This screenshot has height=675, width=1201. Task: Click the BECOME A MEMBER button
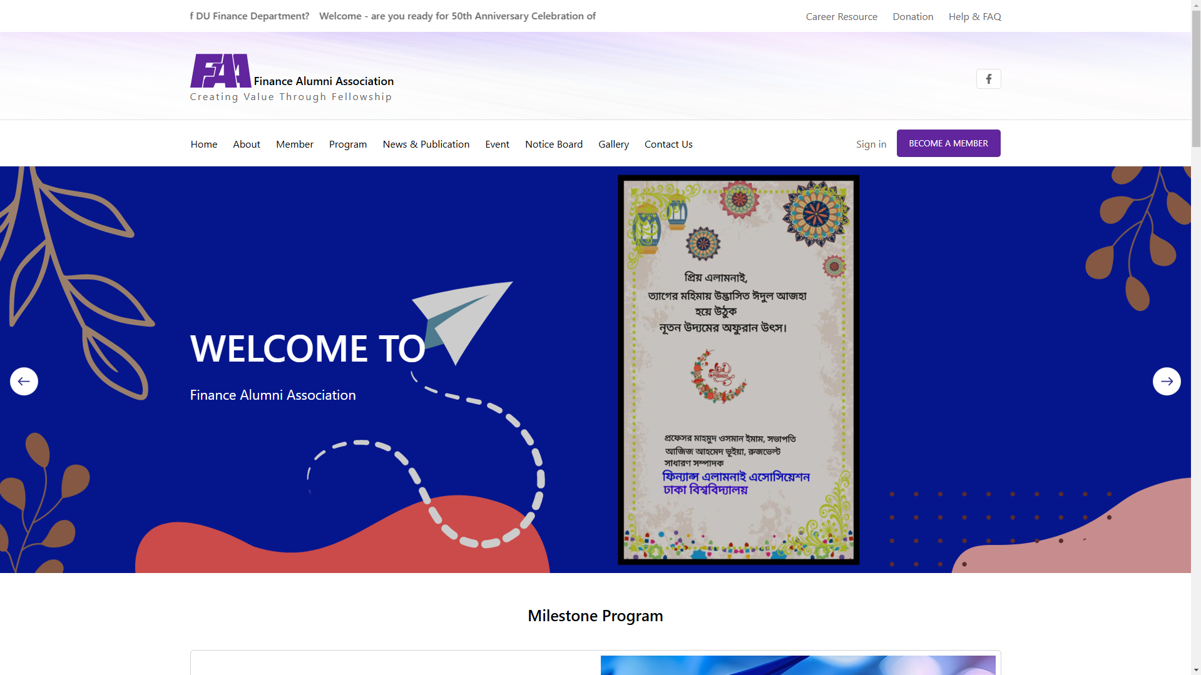pos(948,143)
